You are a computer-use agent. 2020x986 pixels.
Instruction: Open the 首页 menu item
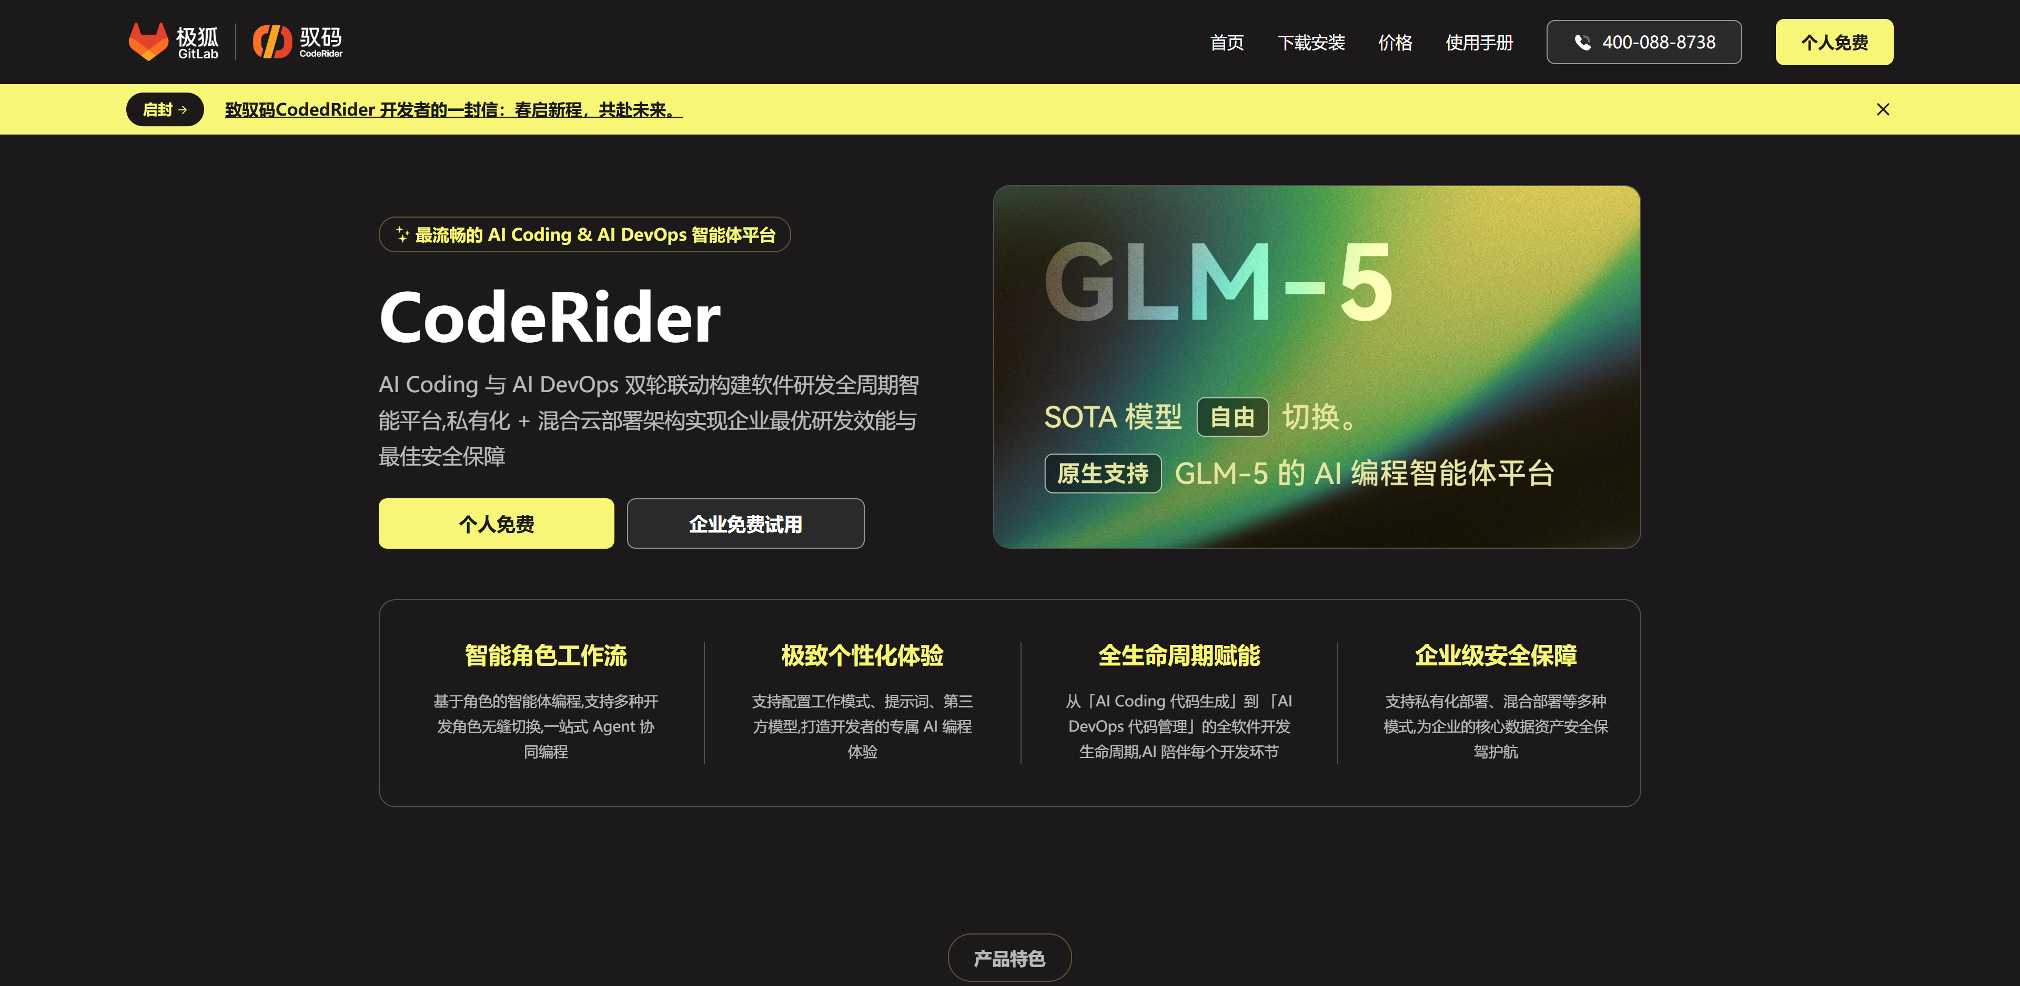1226,43
